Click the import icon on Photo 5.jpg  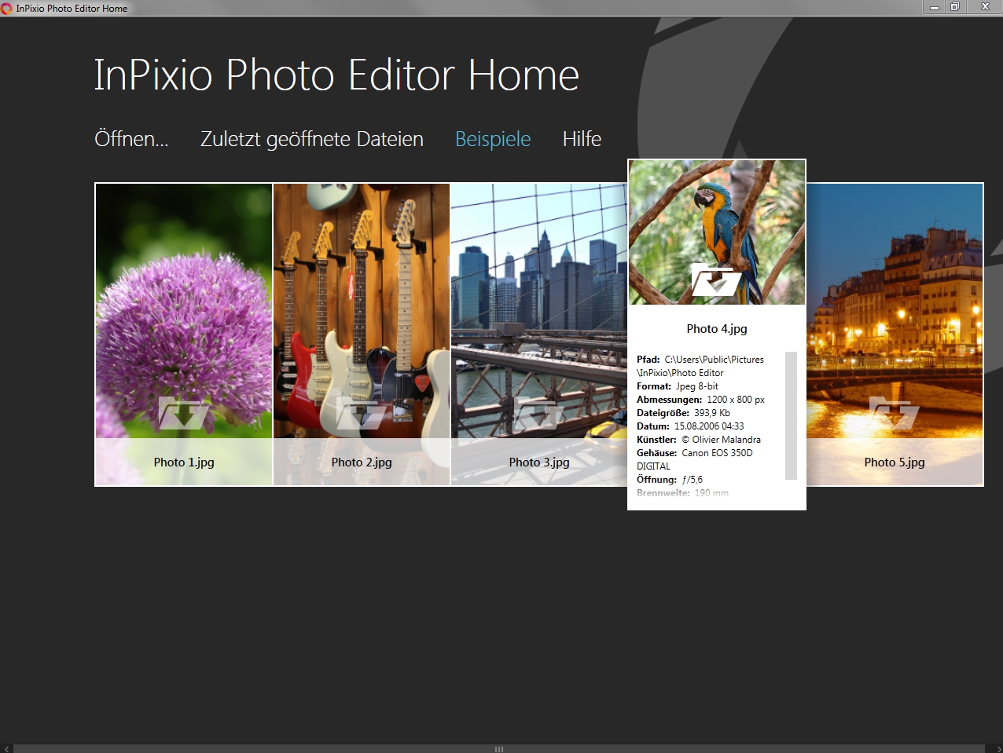[893, 412]
